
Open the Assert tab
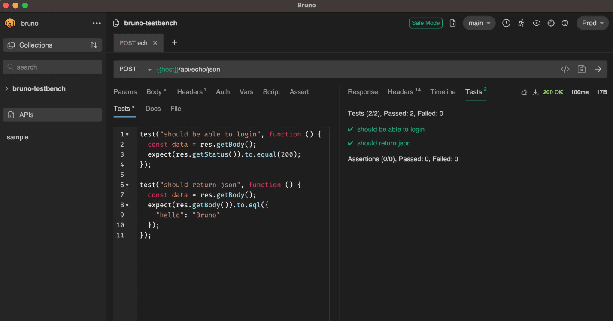click(299, 92)
